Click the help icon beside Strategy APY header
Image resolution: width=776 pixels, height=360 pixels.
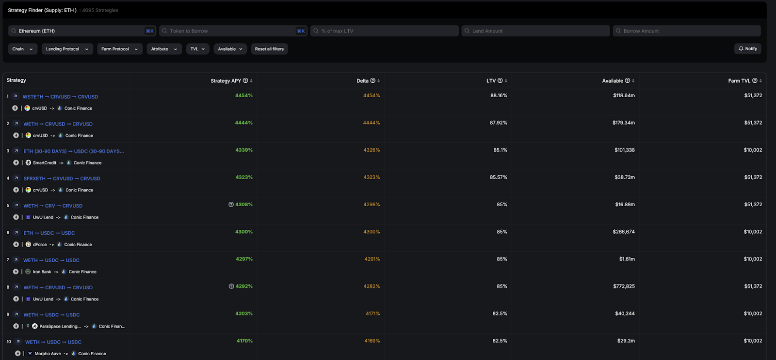coord(245,81)
